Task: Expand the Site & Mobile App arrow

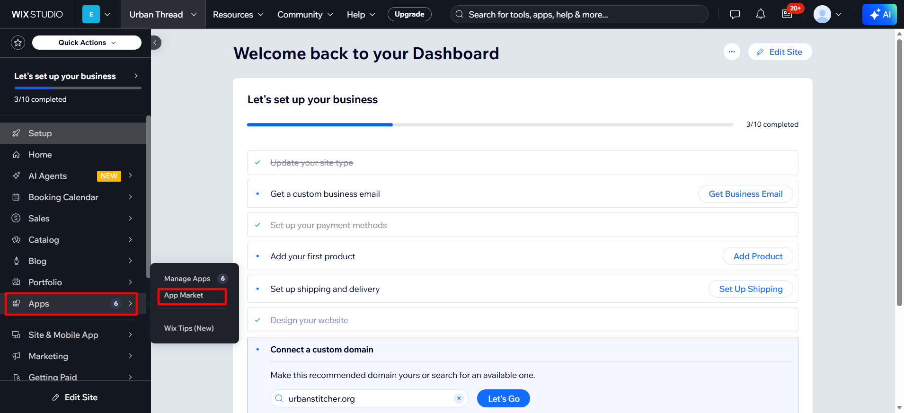Action: tap(130, 334)
